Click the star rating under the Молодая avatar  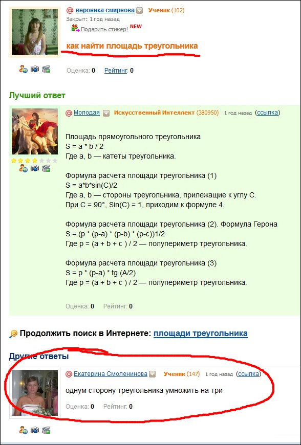(x=34, y=161)
